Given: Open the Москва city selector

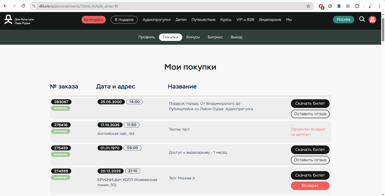Looking at the screenshot, I should (343, 20).
